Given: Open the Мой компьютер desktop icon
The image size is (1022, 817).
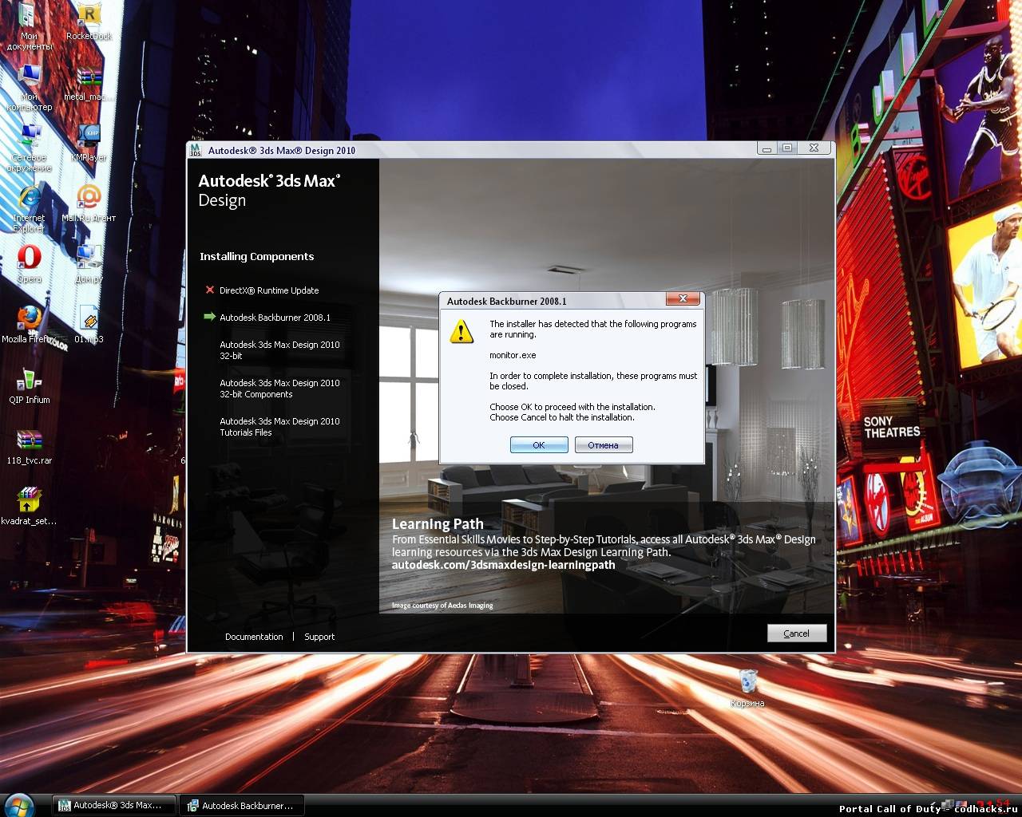Looking at the screenshot, I should click(29, 88).
